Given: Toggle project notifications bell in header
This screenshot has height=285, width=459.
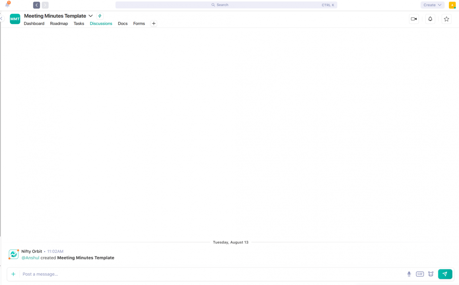Looking at the screenshot, I should point(430,19).
